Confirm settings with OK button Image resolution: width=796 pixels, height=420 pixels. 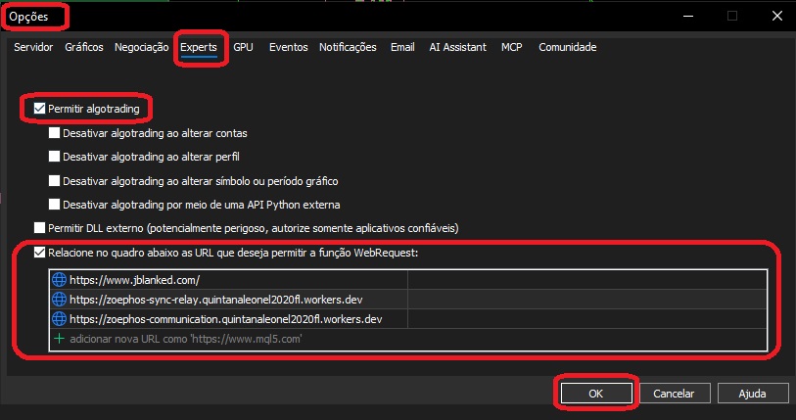pos(596,394)
